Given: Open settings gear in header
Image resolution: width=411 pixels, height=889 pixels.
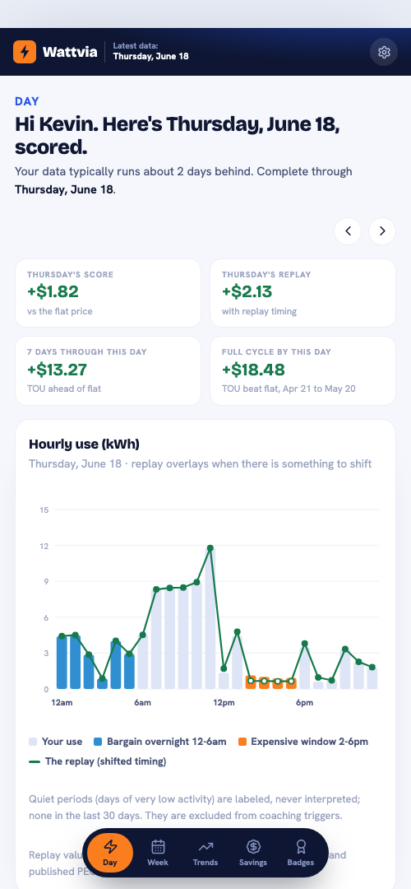Looking at the screenshot, I should [x=384, y=52].
